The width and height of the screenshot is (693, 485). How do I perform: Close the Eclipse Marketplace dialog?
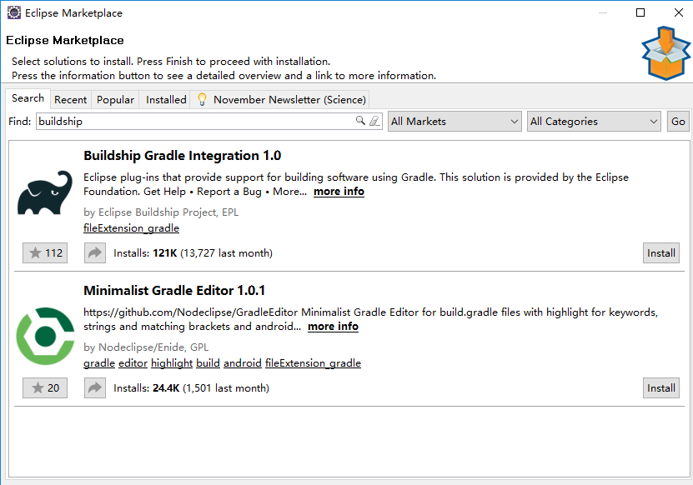click(x=679, y=12)
